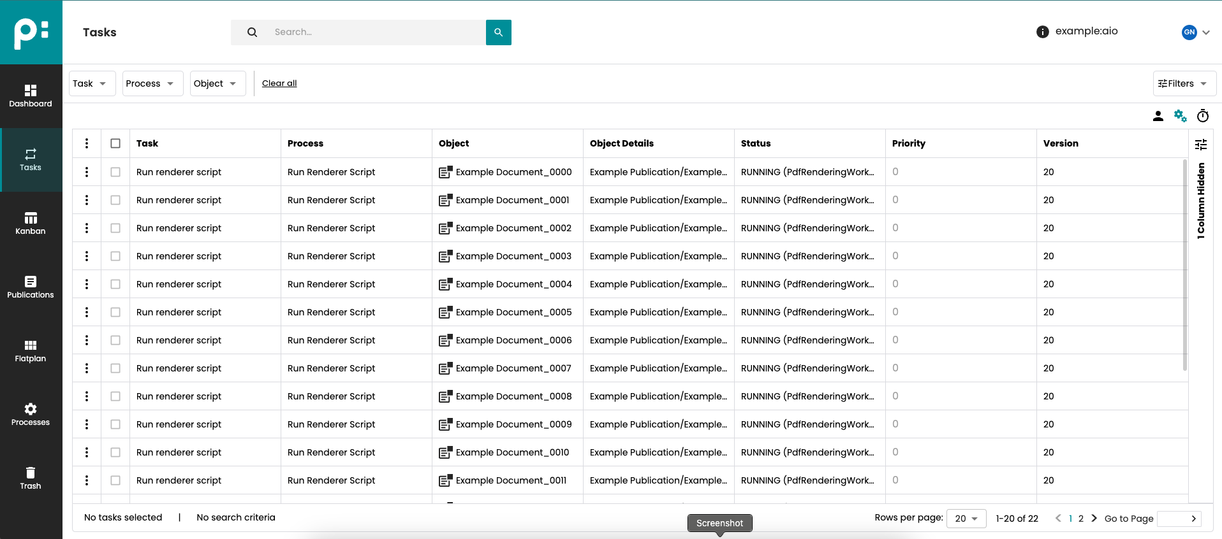This screenshot has height=539, width=1222.
Task: Open row menu for Example Document_0000
Action: click(87, 172)
